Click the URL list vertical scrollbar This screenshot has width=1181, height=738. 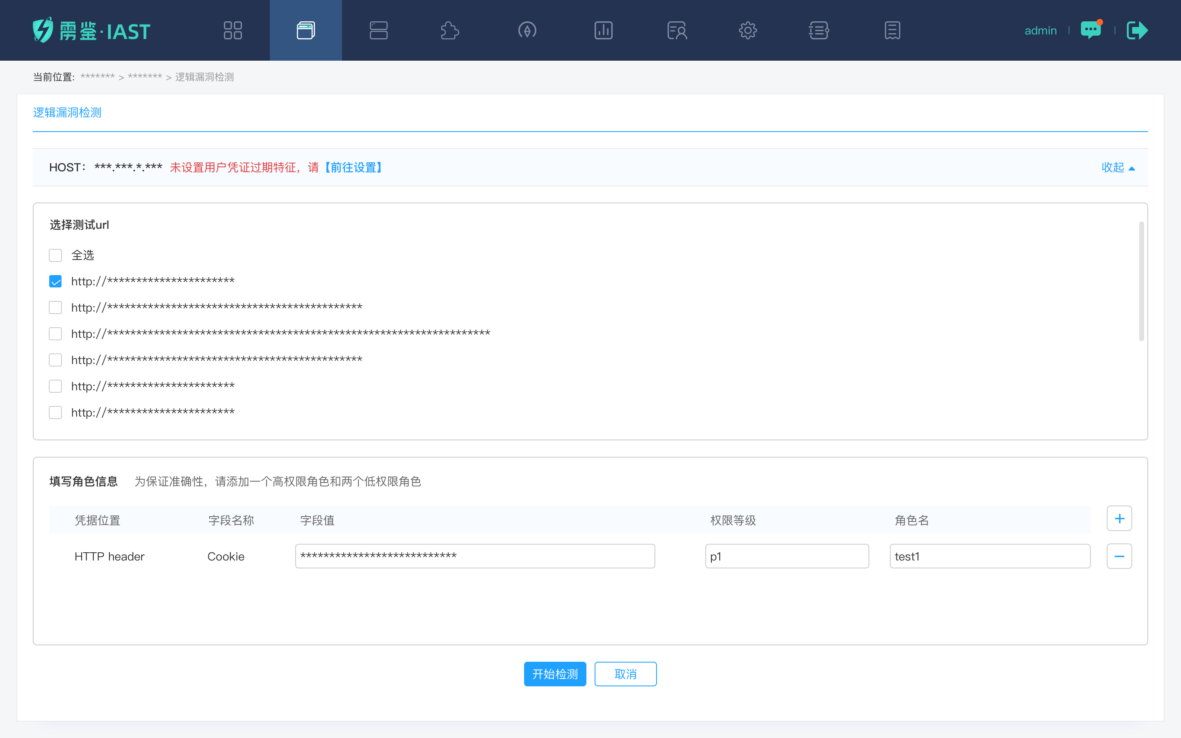1142,282
